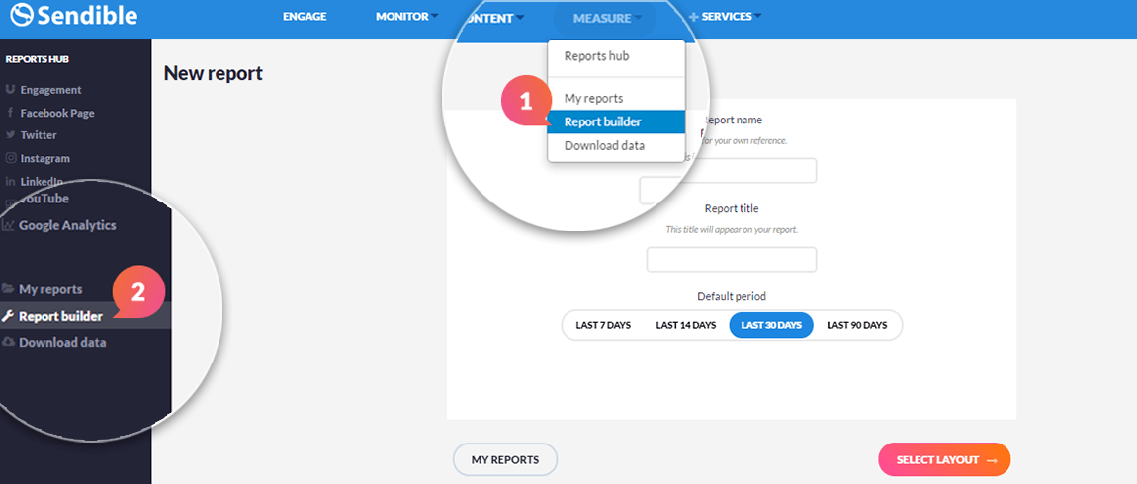Open Reports hub from dropdown menu

tap(596, 56)
